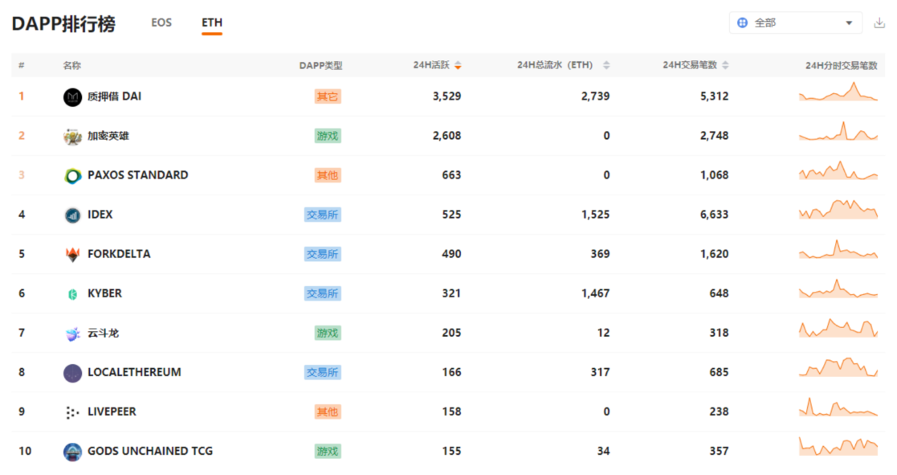This screenshot has height=475, width=897.
Task: Click the KYBER green logo icon
Action: pyautogui.click(x=72, y=294)
